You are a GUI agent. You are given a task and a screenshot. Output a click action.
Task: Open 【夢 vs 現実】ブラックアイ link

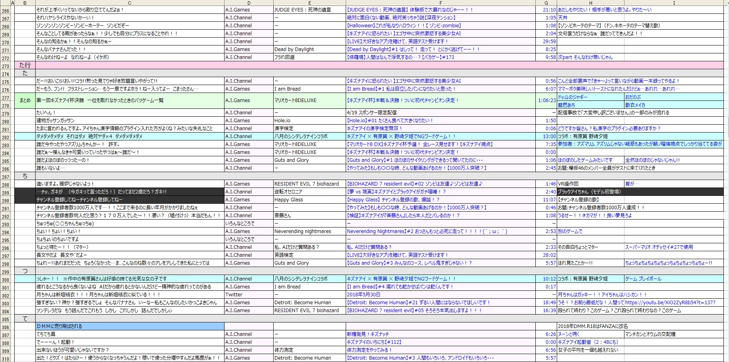(x=396, y=191)
